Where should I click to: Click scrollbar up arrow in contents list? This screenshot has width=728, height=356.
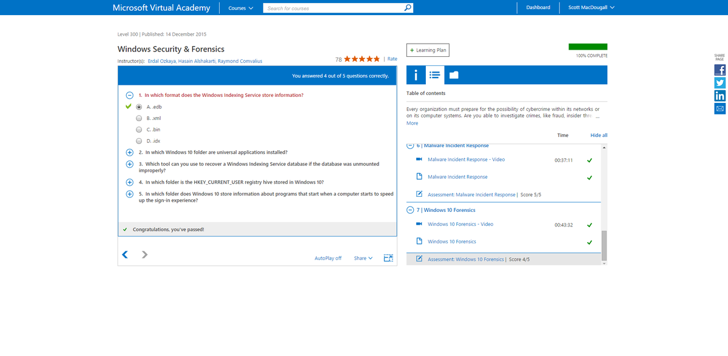coord(604,147)
